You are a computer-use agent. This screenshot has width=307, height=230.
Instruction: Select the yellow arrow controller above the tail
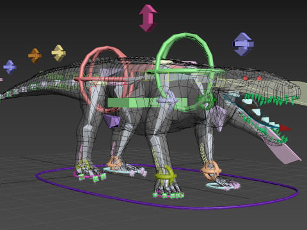click(x=58, y=53)
